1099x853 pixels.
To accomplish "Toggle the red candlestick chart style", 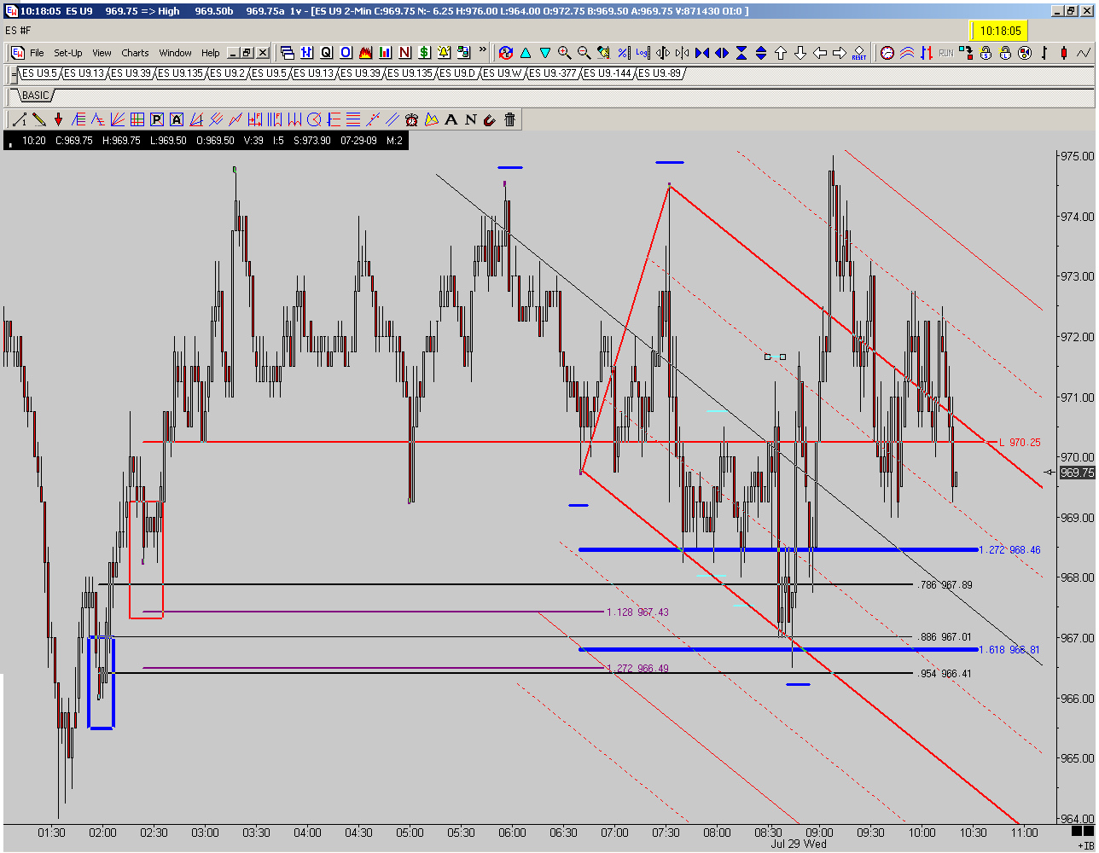I will pos(1064,53).
